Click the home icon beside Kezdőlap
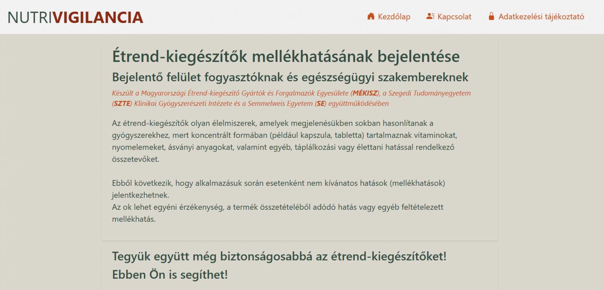The width and height of the screenshot is (604, 290). tap(371, 16)
